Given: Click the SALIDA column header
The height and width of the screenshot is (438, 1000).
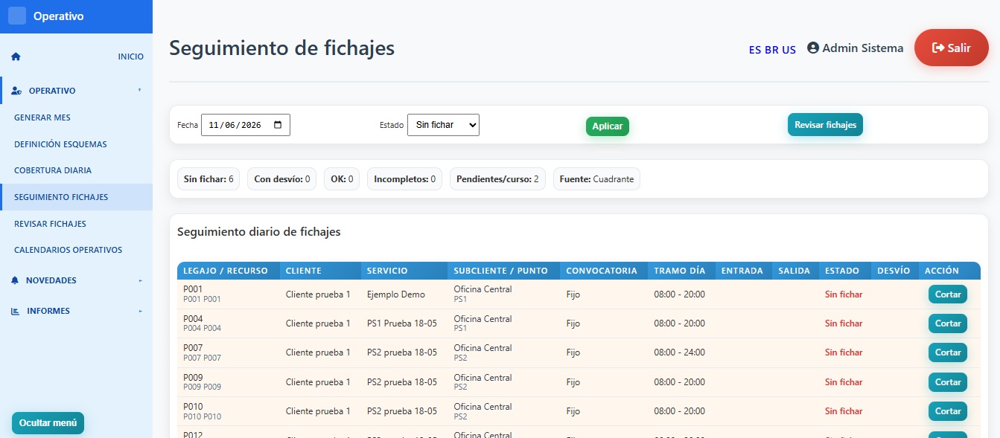Looking at the screenshot, I should 795,271.
